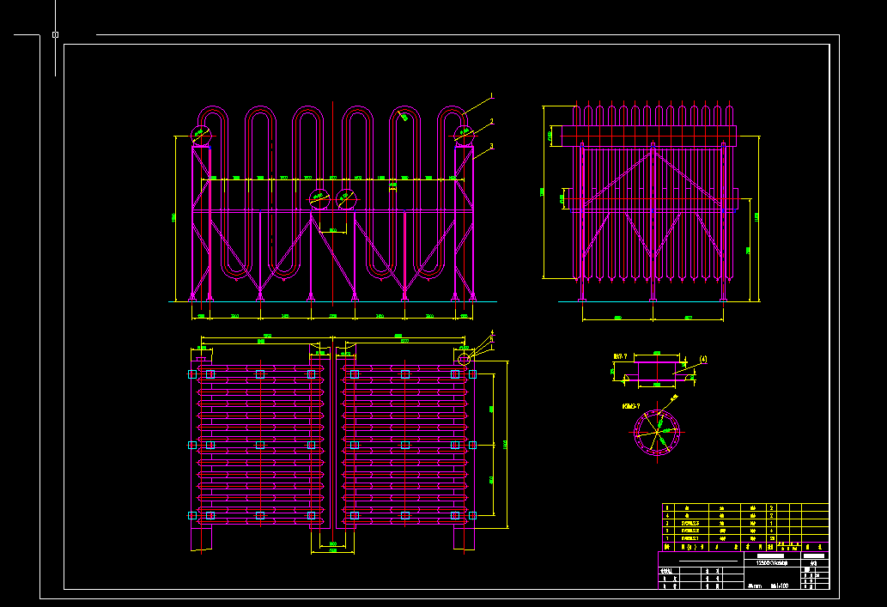
Task: Click the top row of the parts list
Action: (744, 508)
